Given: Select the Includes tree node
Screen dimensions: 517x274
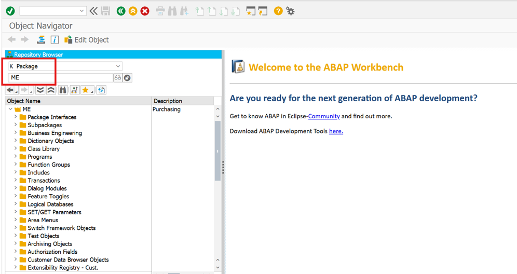Looking at the screenshot, I should pyautogui.click(x=38, y=172).
